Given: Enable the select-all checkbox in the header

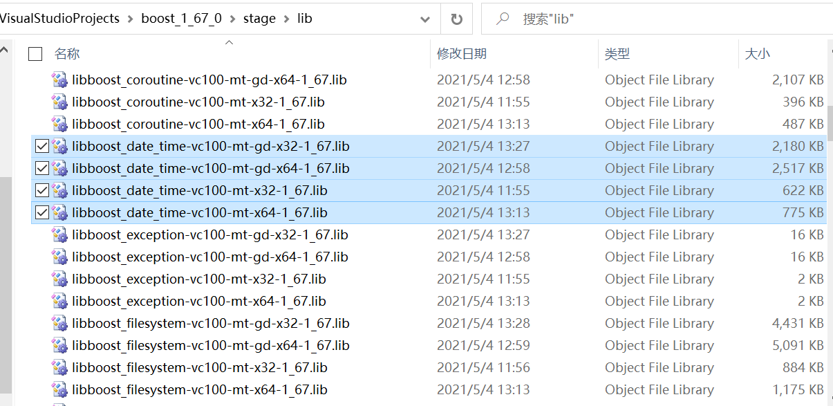Looking at the screenshot, I should point(35,53).
